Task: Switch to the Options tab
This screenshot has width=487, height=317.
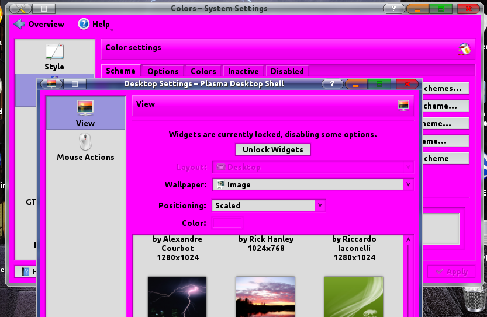Action: [x=163, y=71]
